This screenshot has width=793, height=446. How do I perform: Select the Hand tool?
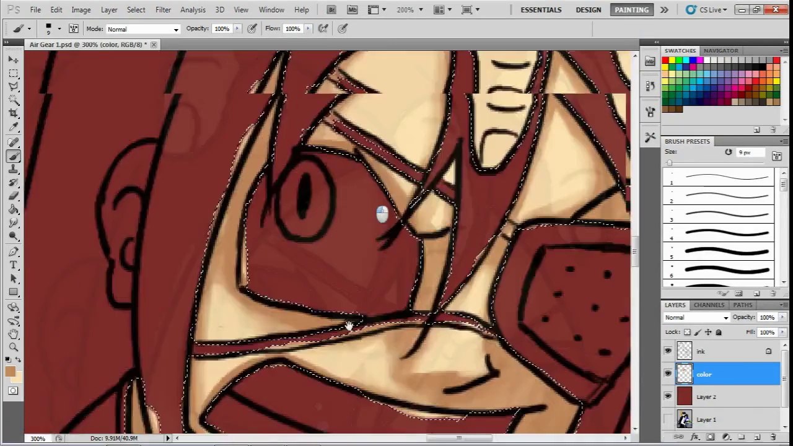point(14,334)
